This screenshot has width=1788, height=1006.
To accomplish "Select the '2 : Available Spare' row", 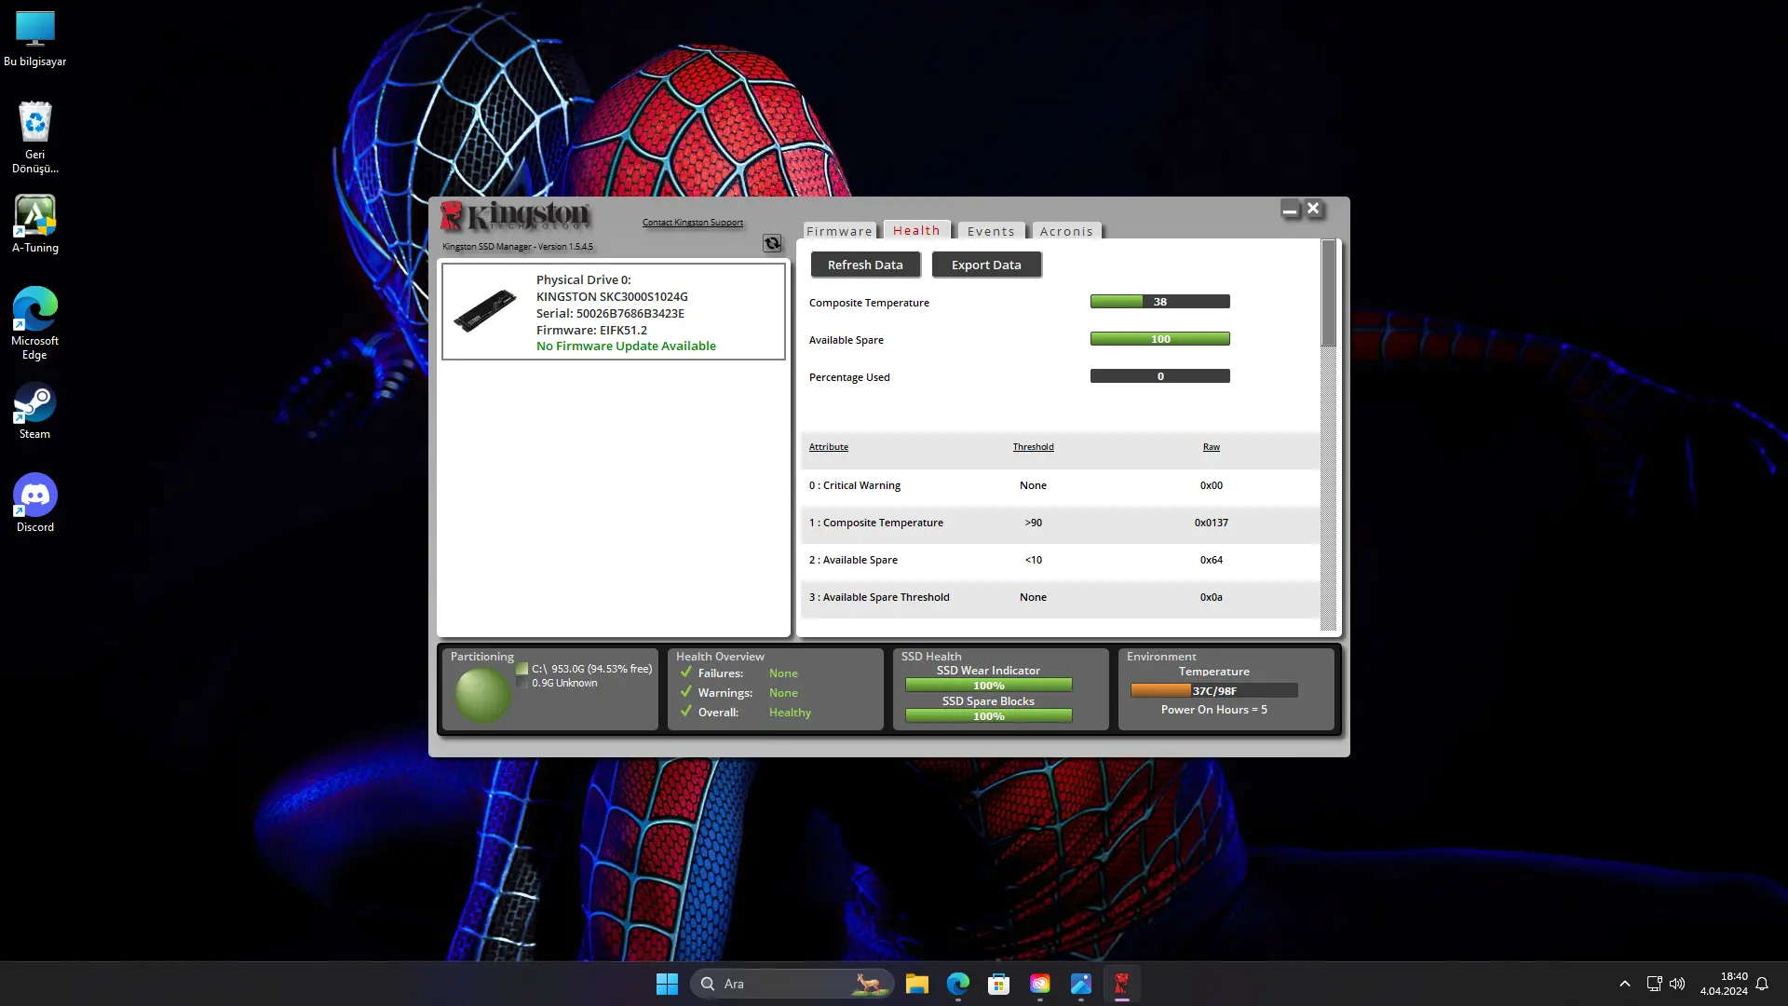I will click(x=1059, y=560).
